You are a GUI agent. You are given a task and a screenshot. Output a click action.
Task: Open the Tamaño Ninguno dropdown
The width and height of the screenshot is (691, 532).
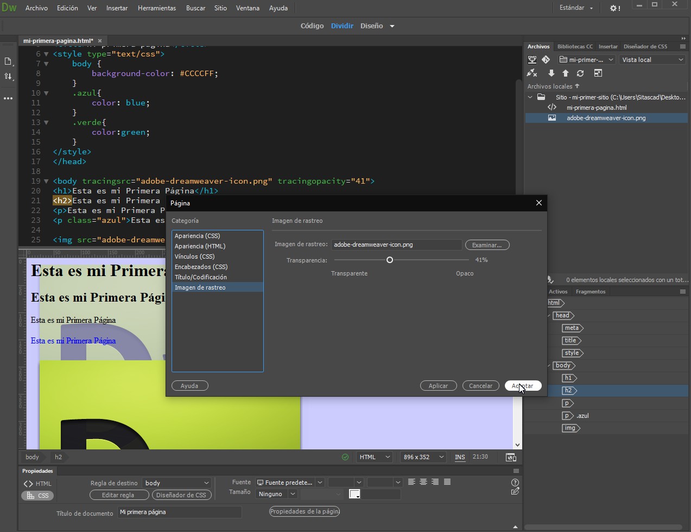click(276, 494)
